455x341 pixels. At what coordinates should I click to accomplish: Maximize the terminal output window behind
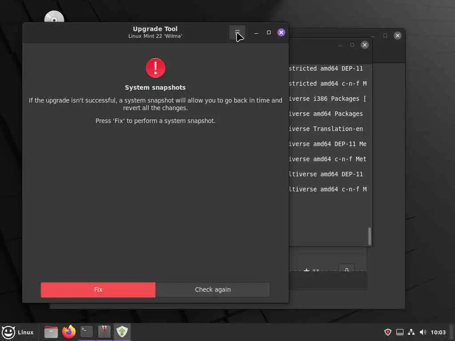click(x=352, y=45)
